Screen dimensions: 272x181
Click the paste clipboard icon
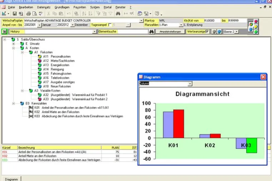click(61, 14)
